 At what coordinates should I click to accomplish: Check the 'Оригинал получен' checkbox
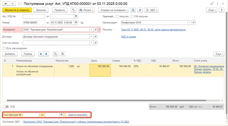117,16
